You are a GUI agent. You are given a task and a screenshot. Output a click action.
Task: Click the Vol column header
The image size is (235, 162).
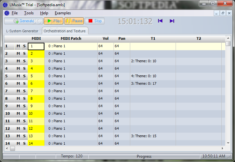click(x=105, y=39)
